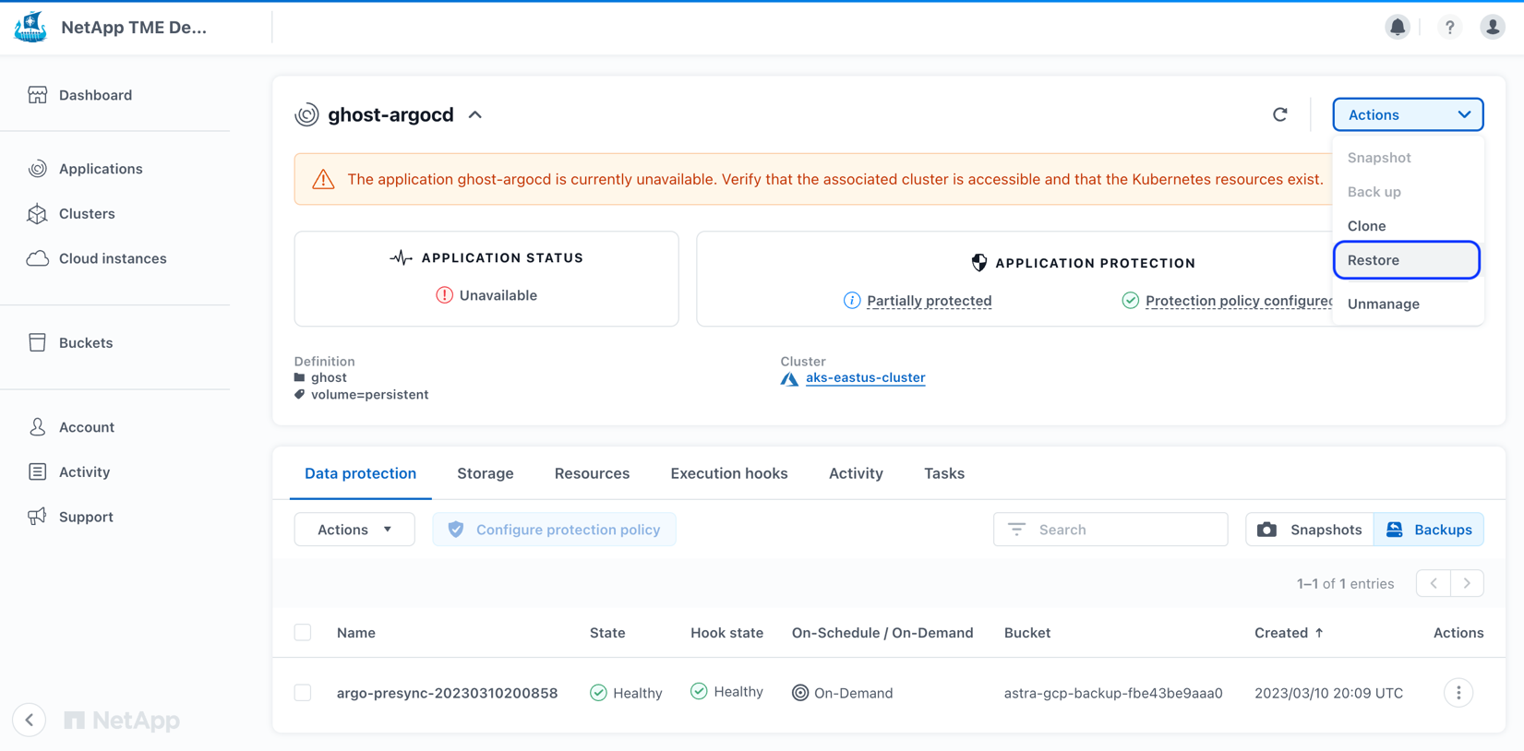Screen dimensions: 1524x751
Task: Close the top-right Actions dropdown menu
Action: (x=1408, y=114)
